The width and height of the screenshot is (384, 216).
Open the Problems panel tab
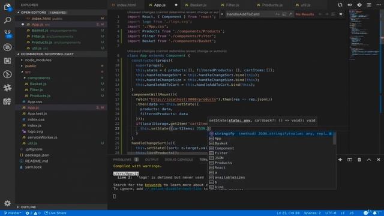[x=126, y=160]
